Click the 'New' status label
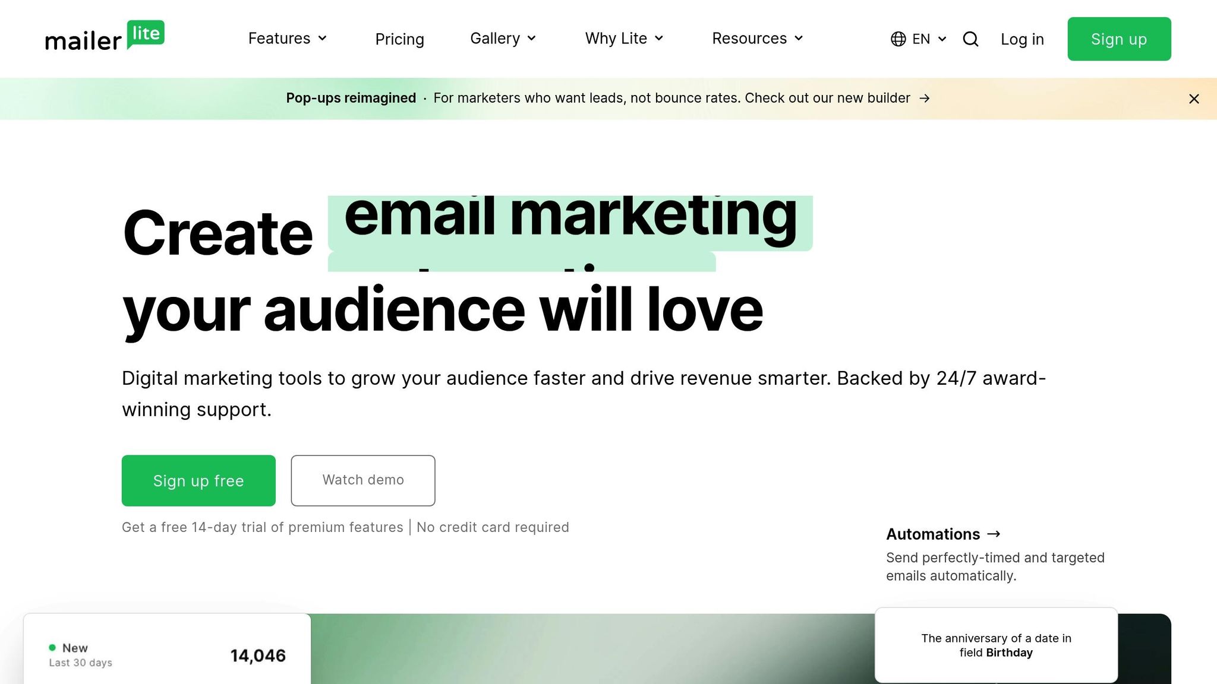The width and height of the screenshot is (1217, 684). 75,648
